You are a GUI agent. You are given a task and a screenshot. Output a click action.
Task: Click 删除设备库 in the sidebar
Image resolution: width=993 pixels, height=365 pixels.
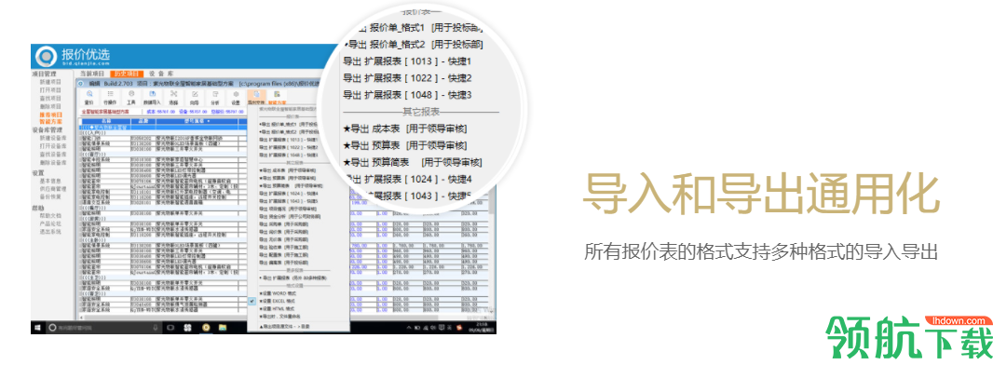pyautogui.click(x=52, y=163)
